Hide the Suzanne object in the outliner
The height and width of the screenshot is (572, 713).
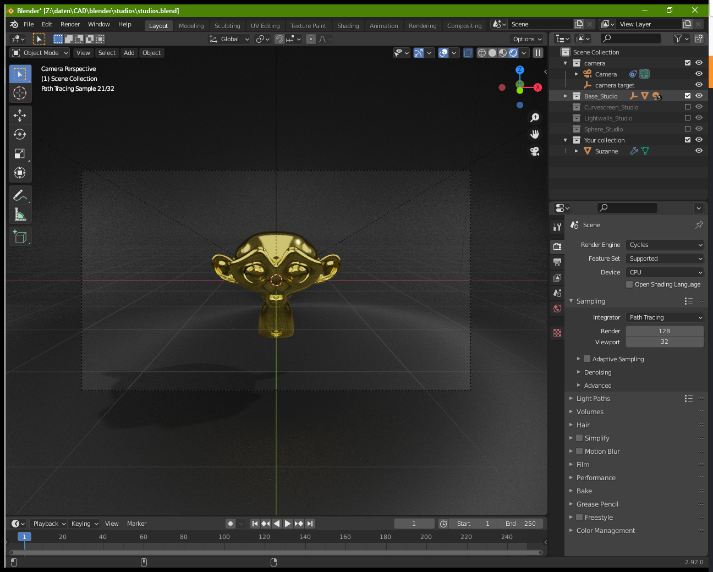pyautogui.click(x=699, y=151)
